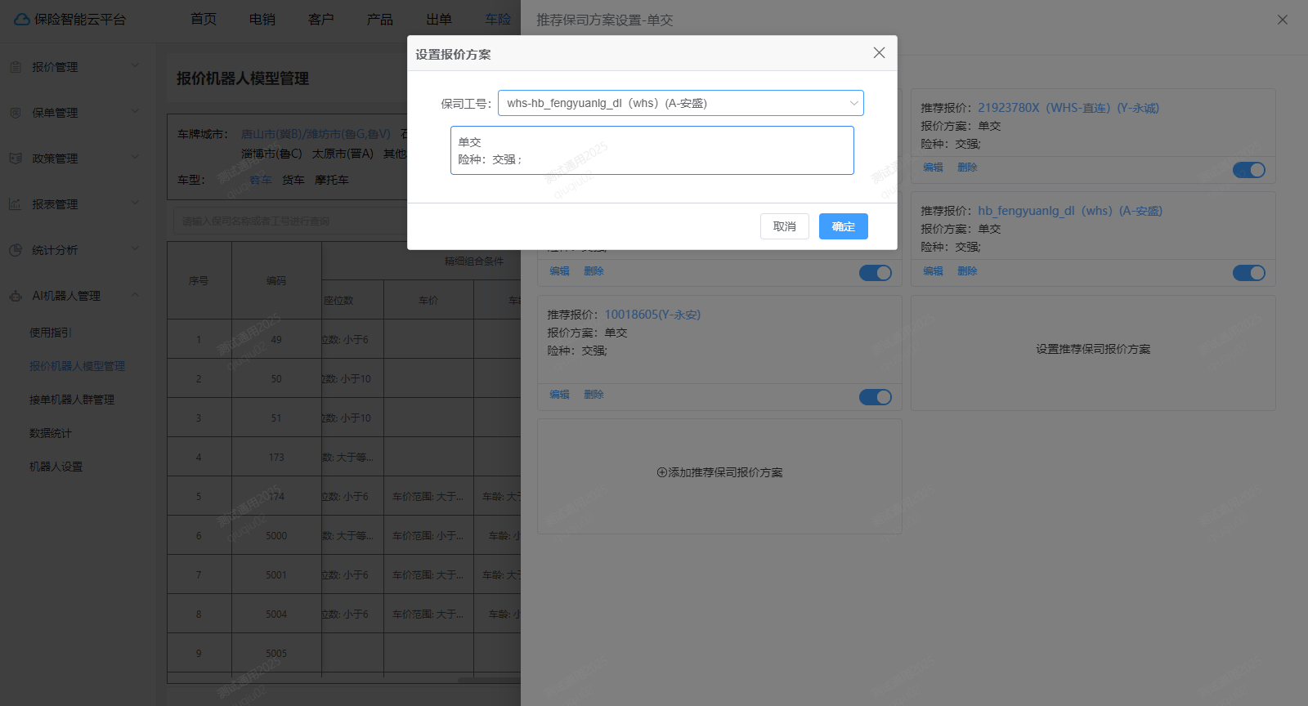Click the 车价 column header
Image resolution: width=1308 pixels, height=706 pixels.
(428, 301)
